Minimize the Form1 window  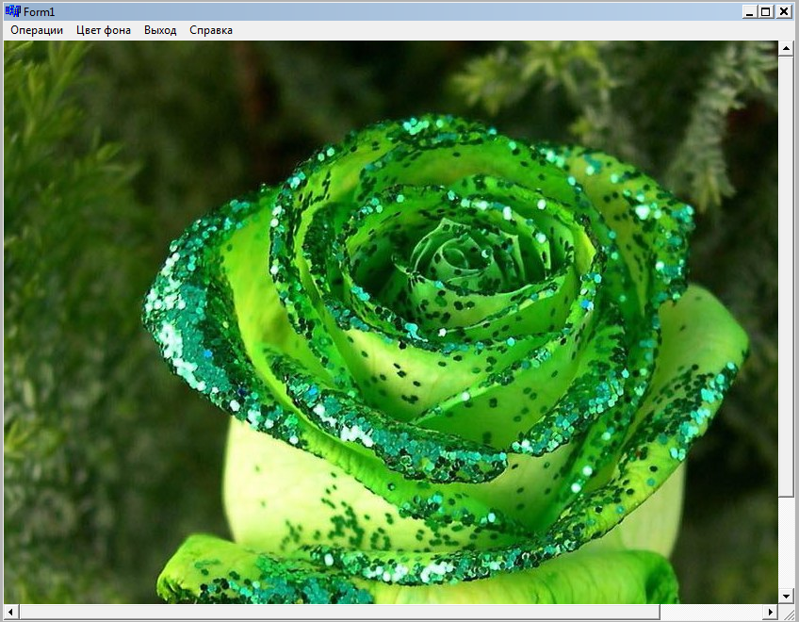click(x=750, y=11)
